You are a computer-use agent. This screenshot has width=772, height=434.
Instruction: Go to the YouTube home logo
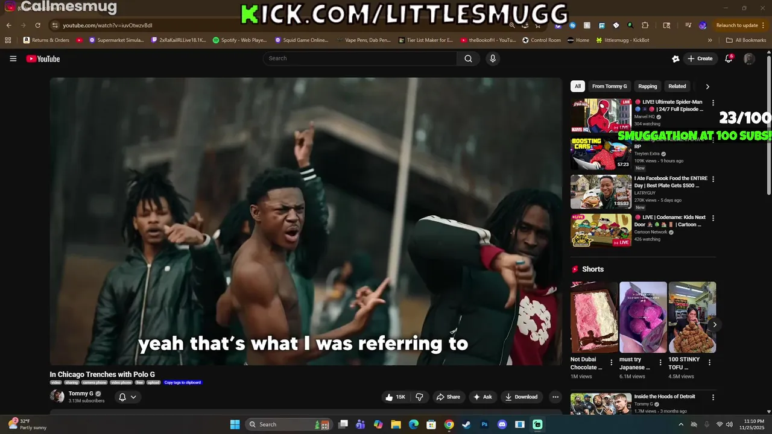(43, 58)
